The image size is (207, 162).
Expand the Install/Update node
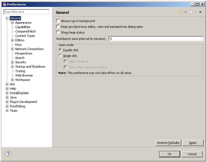7,93
